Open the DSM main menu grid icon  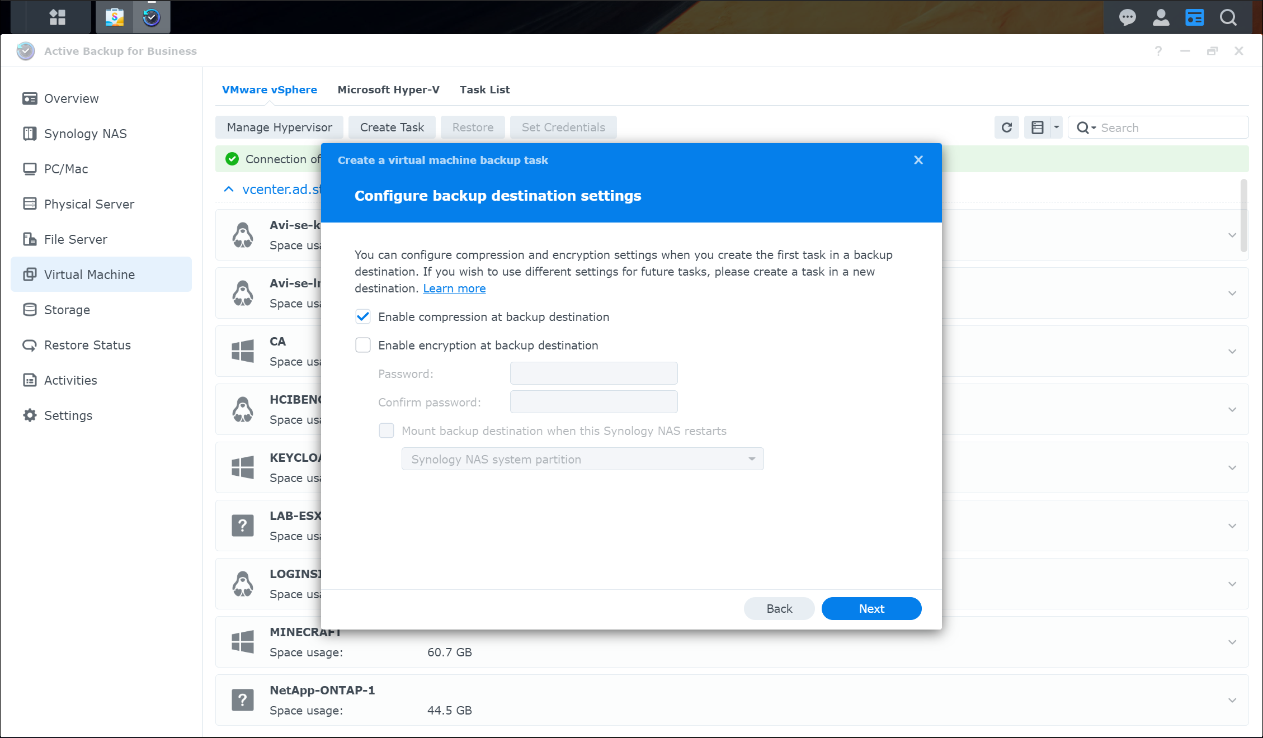click(x=57, y=17)
